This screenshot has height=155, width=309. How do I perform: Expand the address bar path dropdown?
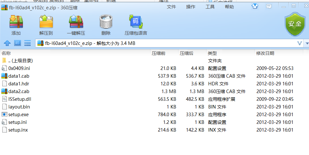click(299, 43)
